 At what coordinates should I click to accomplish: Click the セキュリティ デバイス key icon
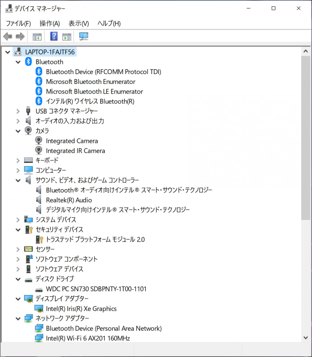pyautogui.click(x=29, y=229)
